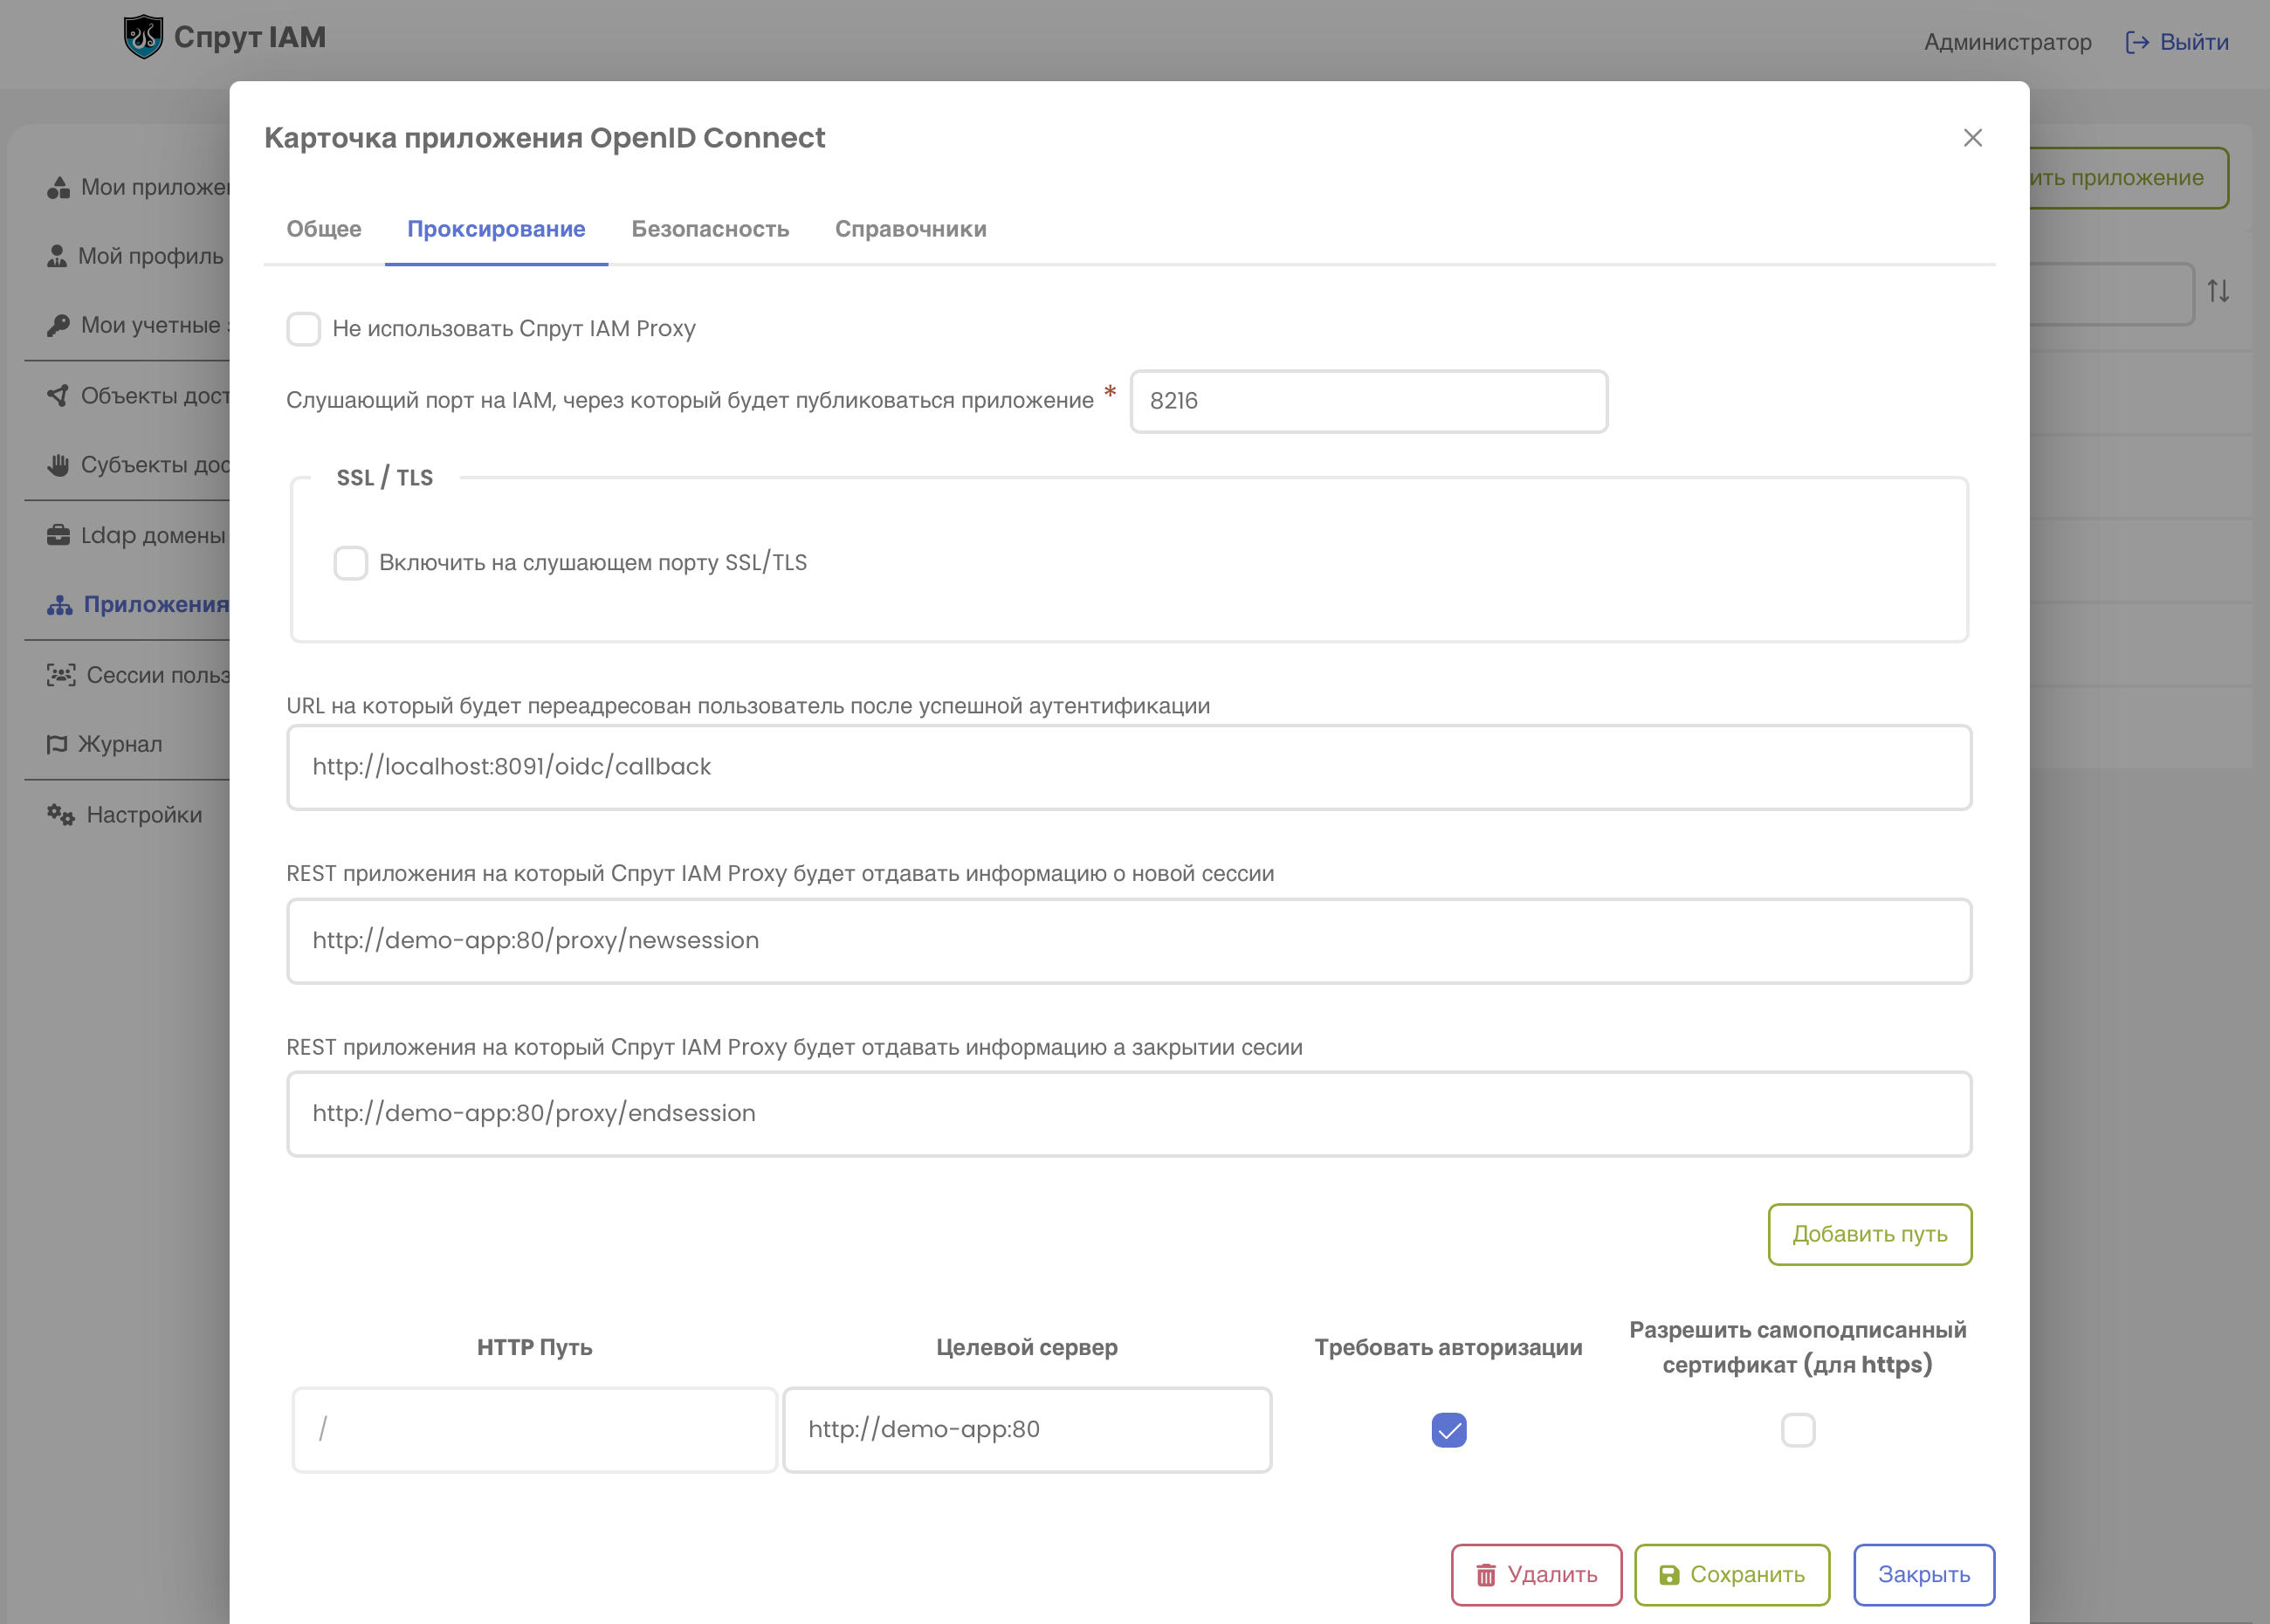Check Разрешить самоподписанный сертификат checkbox

click(1798, 1430)
